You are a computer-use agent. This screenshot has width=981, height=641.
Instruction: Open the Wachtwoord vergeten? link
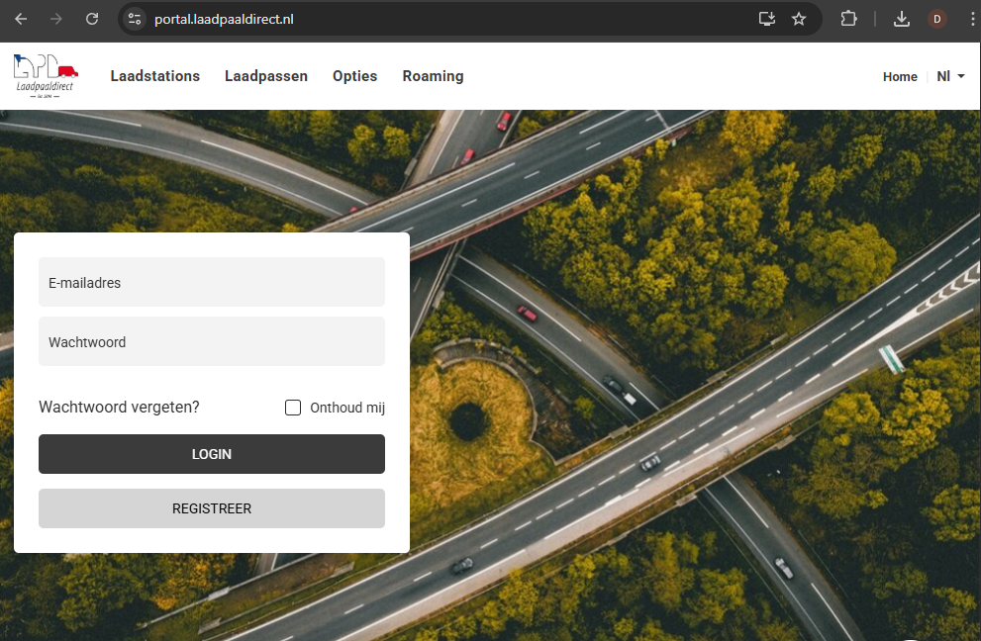[119, 408]
